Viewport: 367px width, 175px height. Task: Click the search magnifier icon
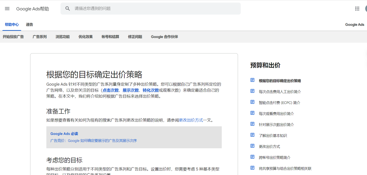(67, 8)
